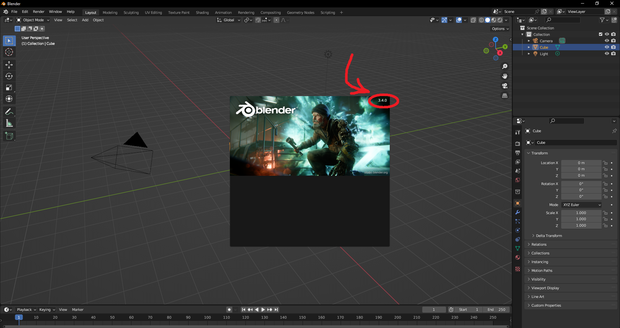This screenshot has width=620, height=328.
Task: Open the Render menu
Action: tap(38, 12)
